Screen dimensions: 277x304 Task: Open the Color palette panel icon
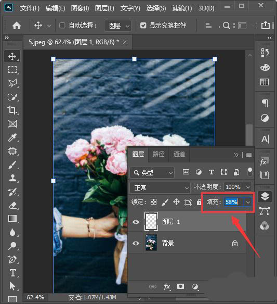[x=265, y=68]
